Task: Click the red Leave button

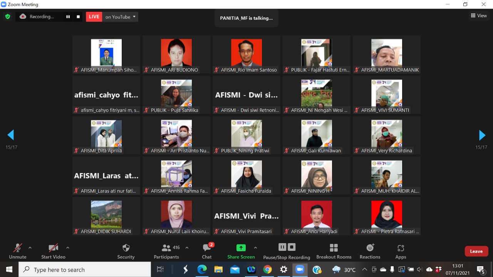Action: [x=476, y=251]
